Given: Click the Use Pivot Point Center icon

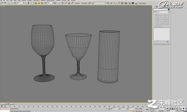Looking at the screenshot, I should click(55, 3).
